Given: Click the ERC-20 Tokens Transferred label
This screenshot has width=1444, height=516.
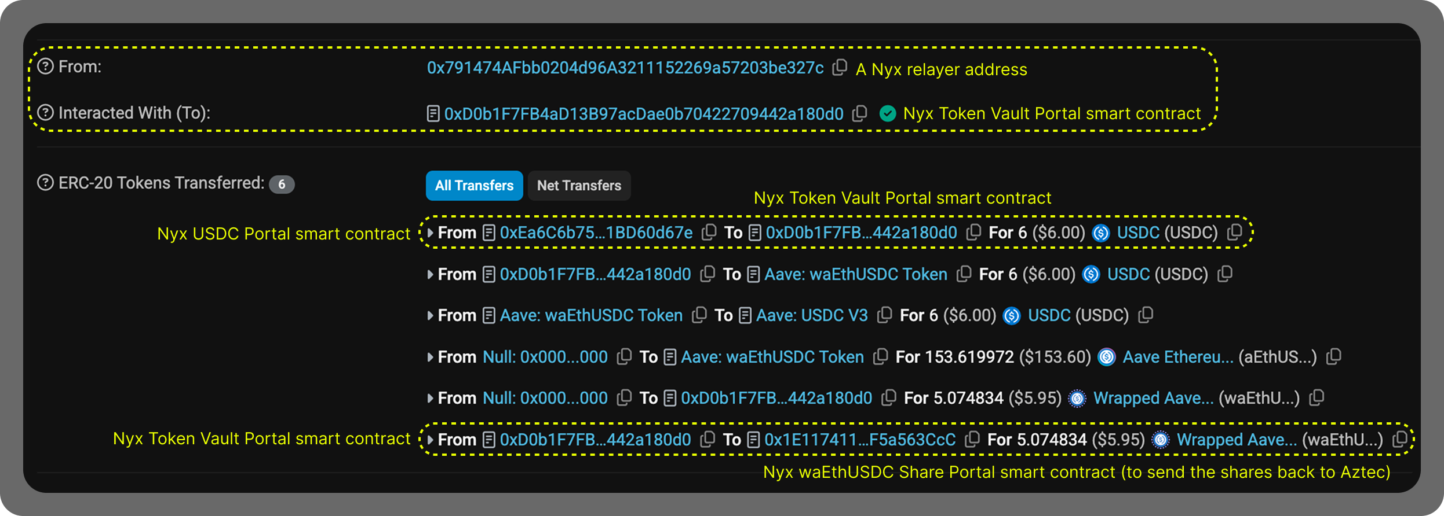Looking at the screenshot, I should pos(161,183).
